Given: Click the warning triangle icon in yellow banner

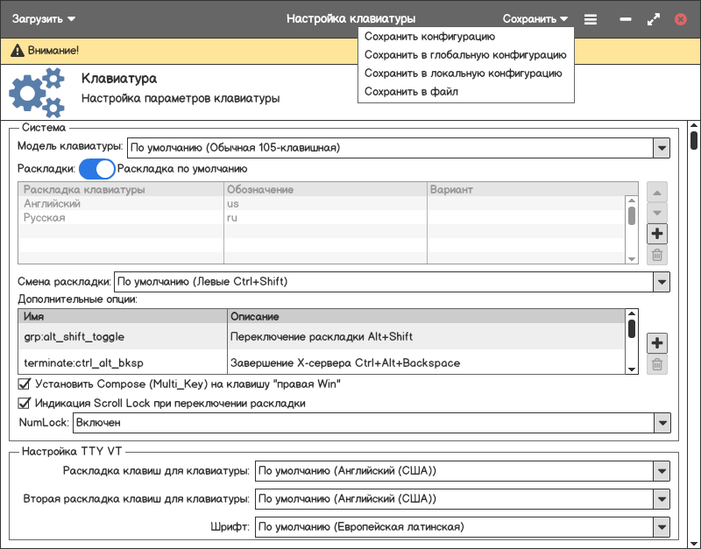Looking at the screenshot, I should point(17,52).
